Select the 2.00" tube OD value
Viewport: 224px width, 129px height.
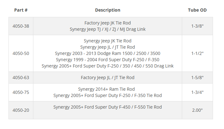pyautogui.click(x=197, y=110)
